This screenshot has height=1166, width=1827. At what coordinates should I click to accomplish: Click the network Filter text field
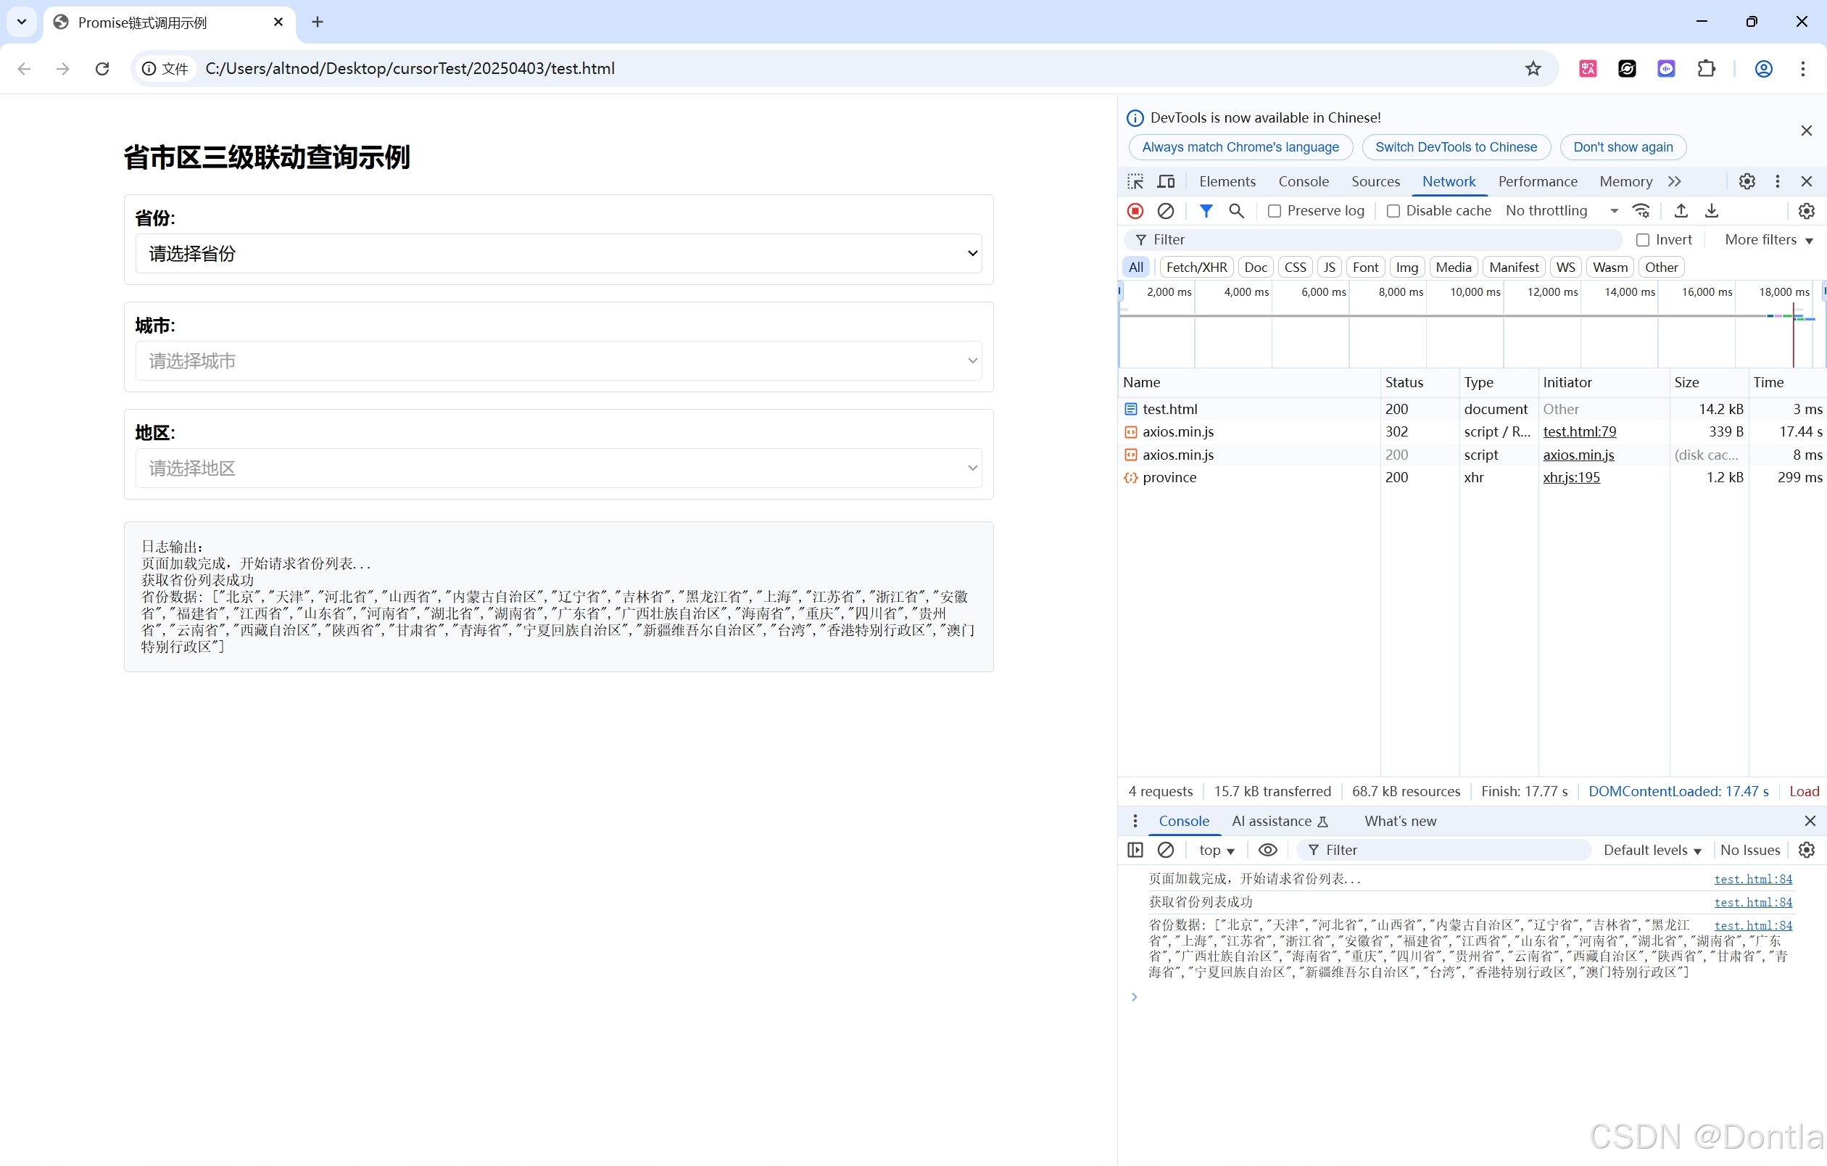click(x=1381, y=240)
